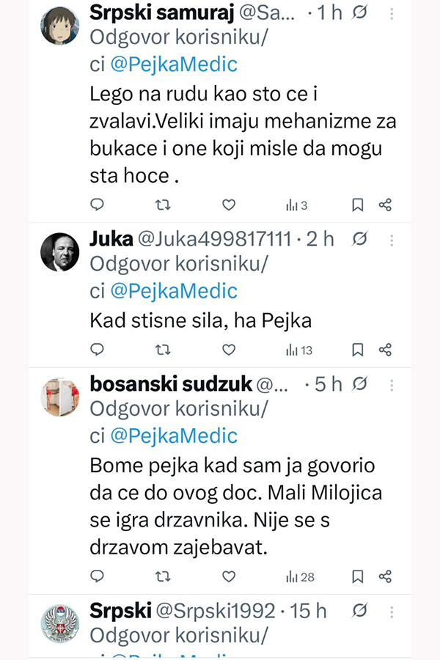Share Srpski samuraj's tweet
This screenshot has width=440, height=660.
[385, 205]
